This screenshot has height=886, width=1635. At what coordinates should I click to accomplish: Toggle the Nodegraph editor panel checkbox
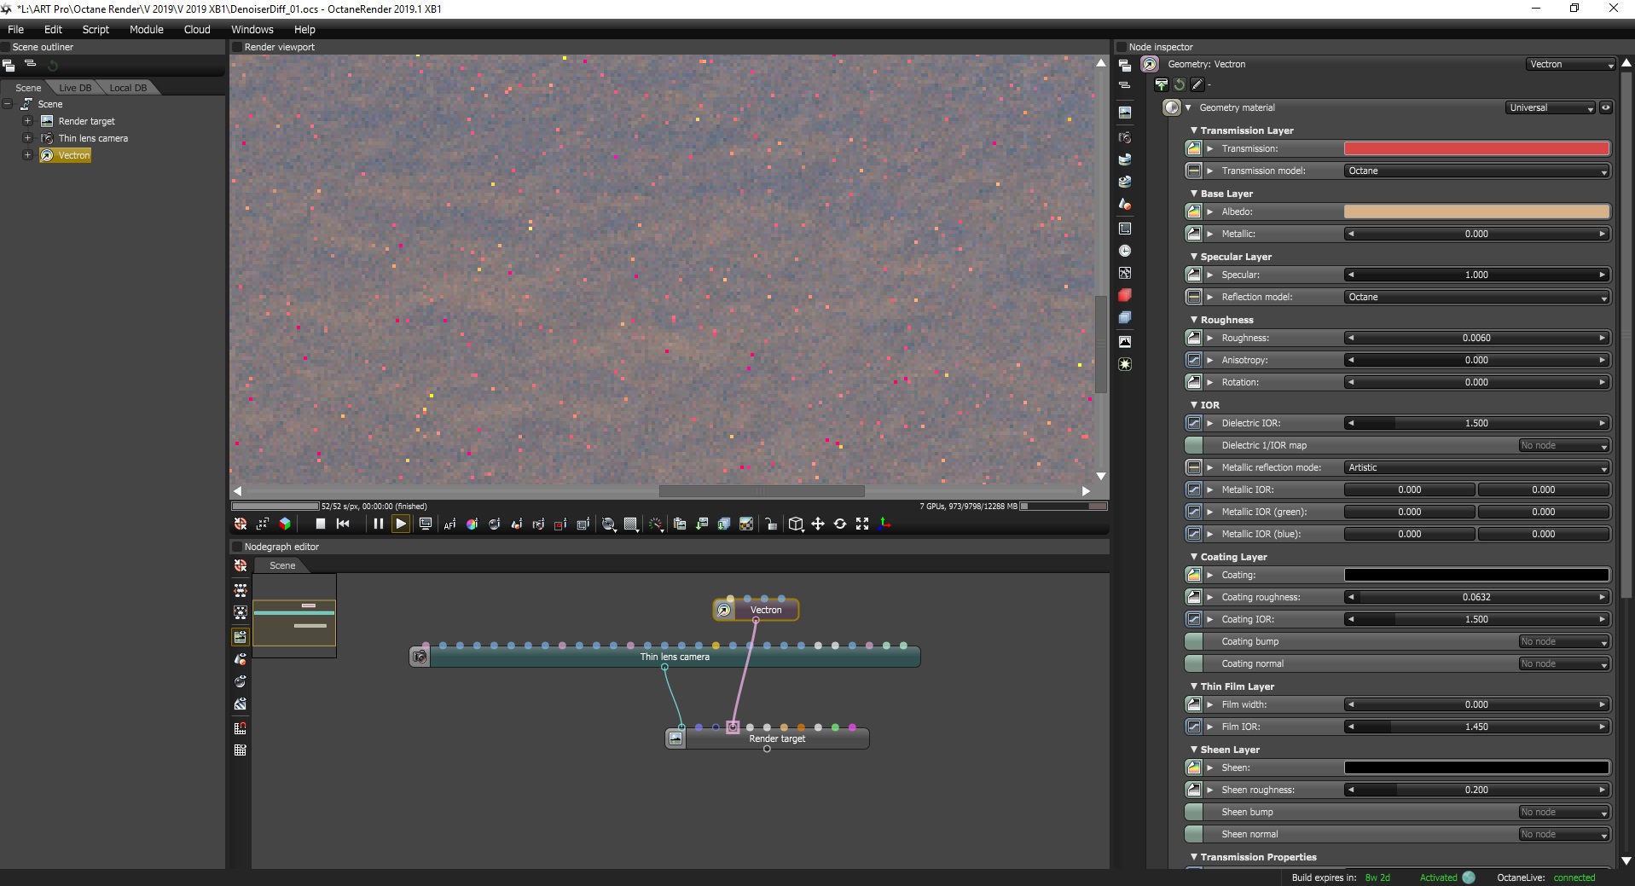[x=237, y=547]
